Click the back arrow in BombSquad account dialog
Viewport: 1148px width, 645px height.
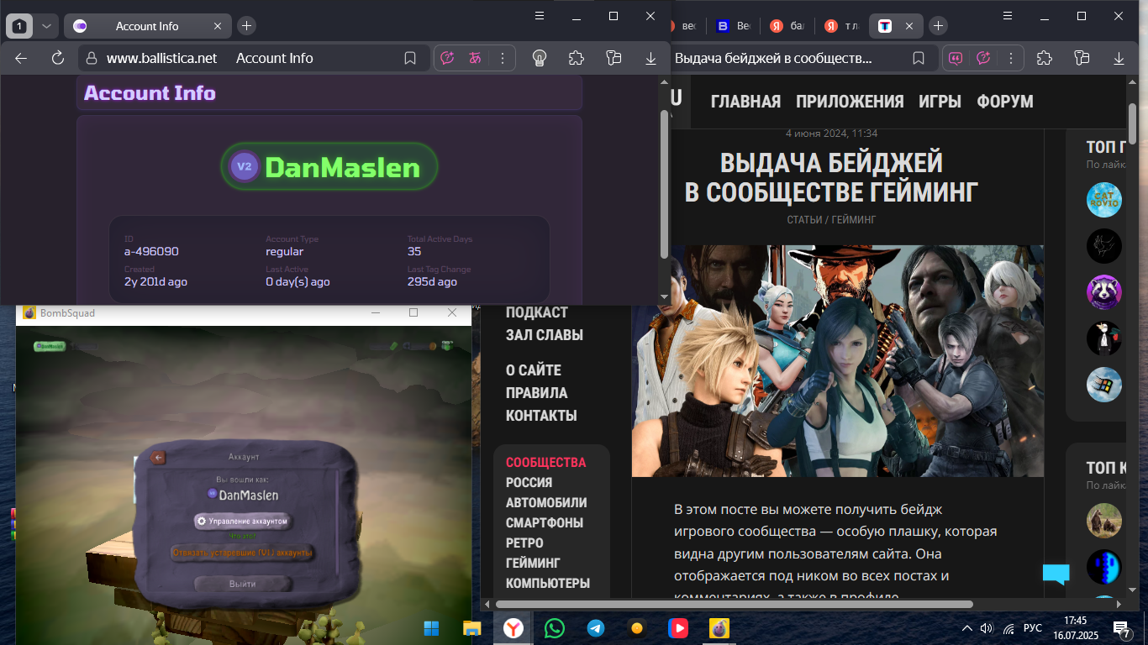pyautogui.click(x=157, y=457)
